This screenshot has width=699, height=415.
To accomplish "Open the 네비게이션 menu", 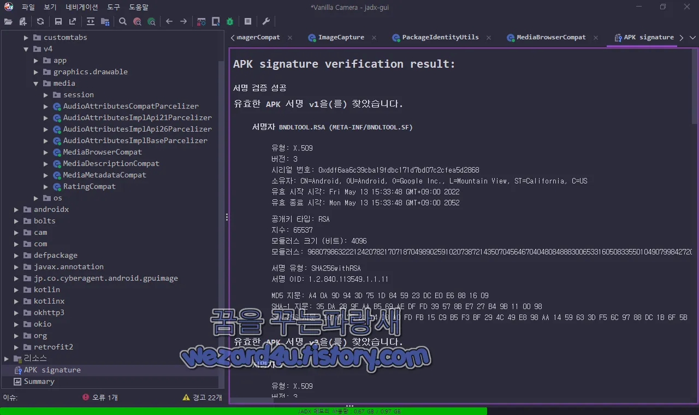I will [82, 7].
